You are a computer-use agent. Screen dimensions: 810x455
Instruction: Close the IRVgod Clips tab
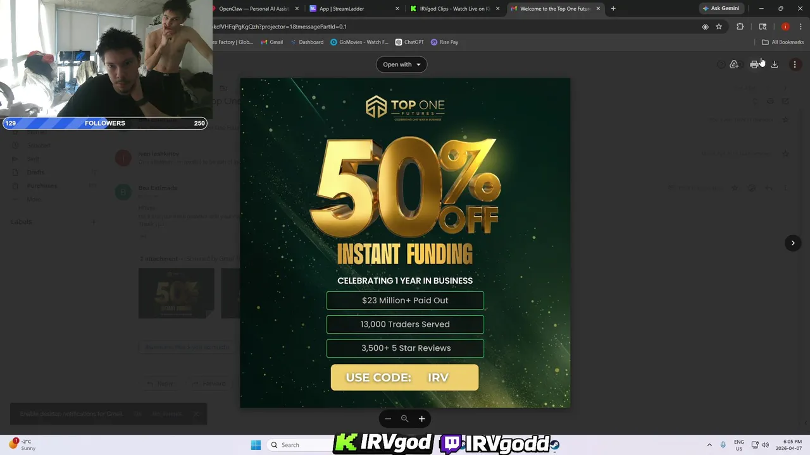pos(498,9)
